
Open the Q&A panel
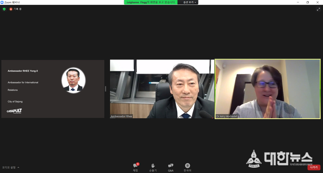pos(171,165)
